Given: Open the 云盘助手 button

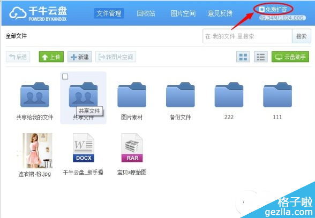Looking at the screenshot, I should pyautogui.click(x=290, y=57).
